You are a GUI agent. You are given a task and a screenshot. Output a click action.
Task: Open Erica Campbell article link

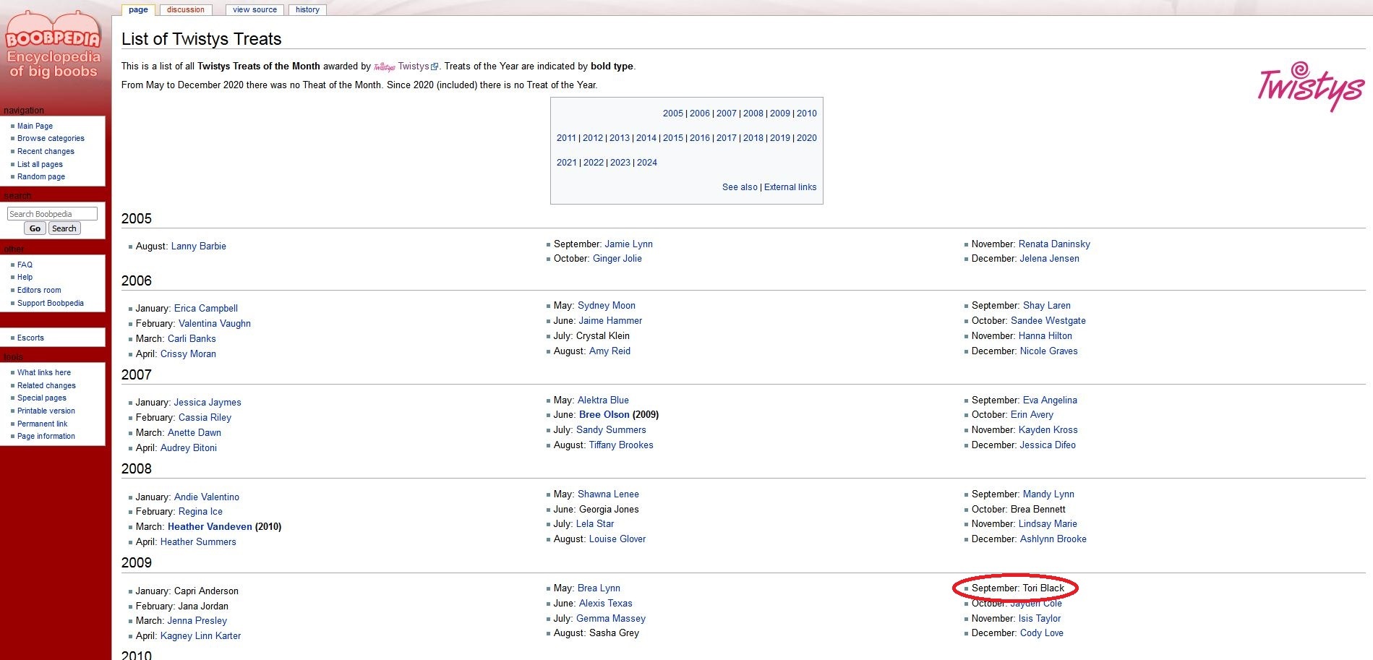[x=206, y=309]
